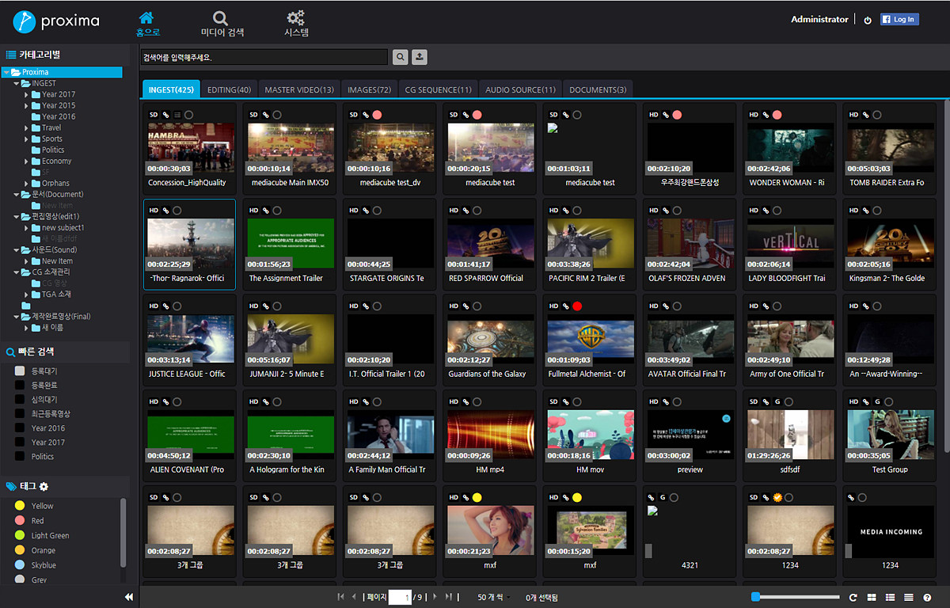Expand the Sports folder
950x608 pixels.
coord(26,139)
